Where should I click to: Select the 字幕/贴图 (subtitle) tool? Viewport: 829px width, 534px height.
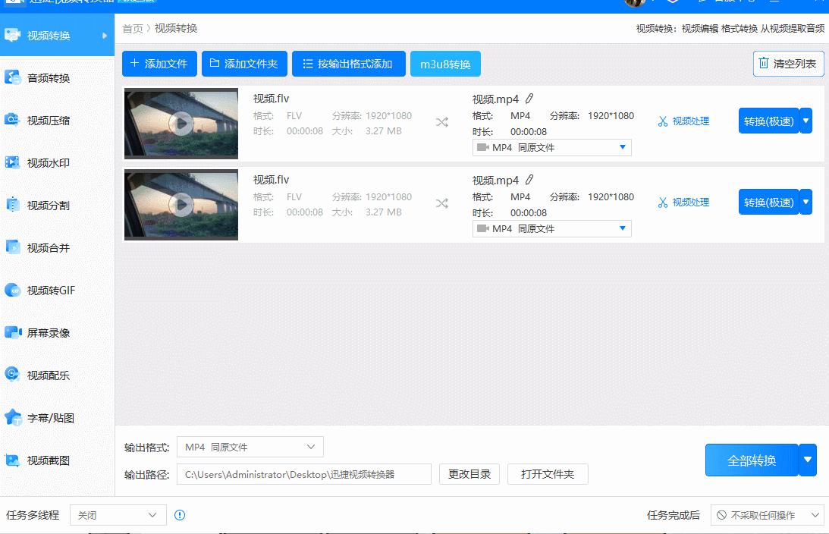coord(47,417)
